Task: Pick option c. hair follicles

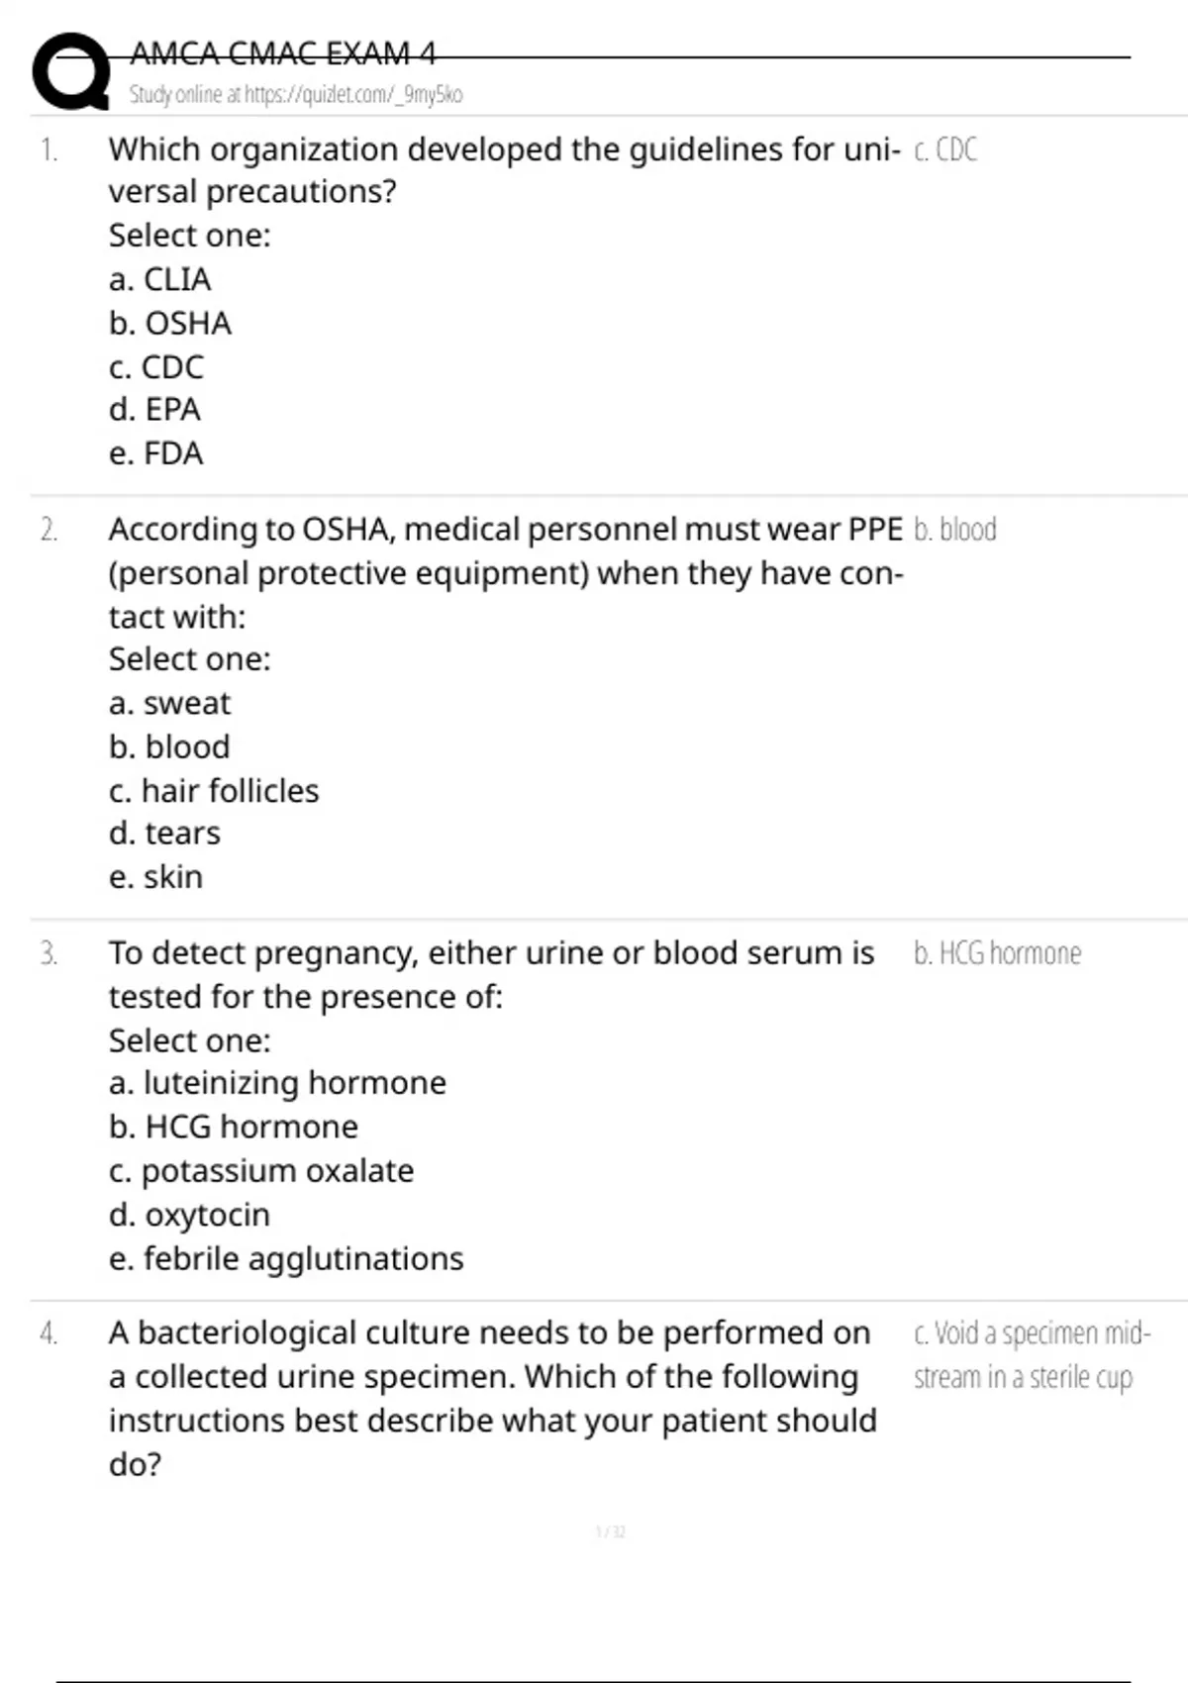Action: (214, 790)
